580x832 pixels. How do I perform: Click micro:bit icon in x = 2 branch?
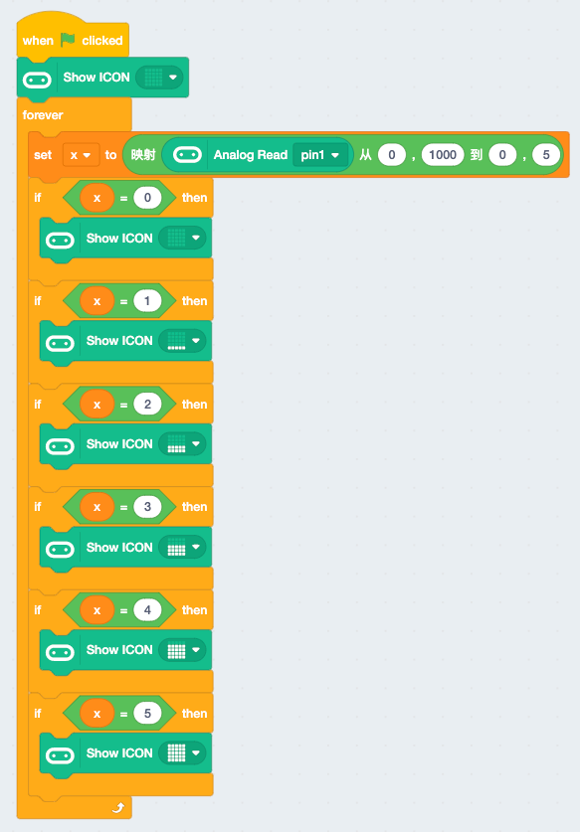[60, 446]
